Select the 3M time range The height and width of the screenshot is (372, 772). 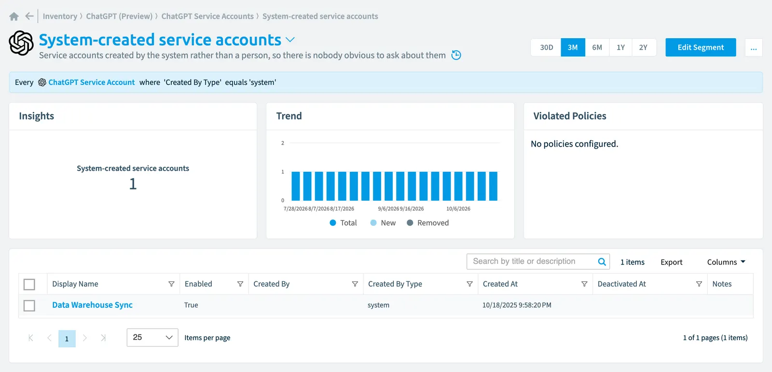[573, 47]
